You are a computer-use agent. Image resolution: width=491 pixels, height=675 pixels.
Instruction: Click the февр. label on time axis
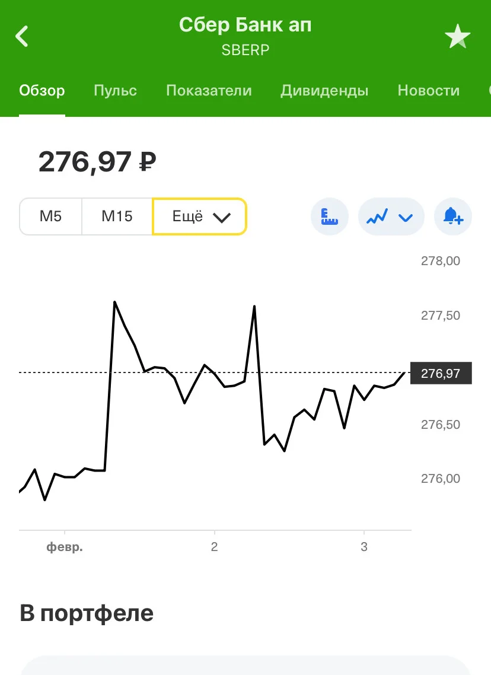point(65,547)
